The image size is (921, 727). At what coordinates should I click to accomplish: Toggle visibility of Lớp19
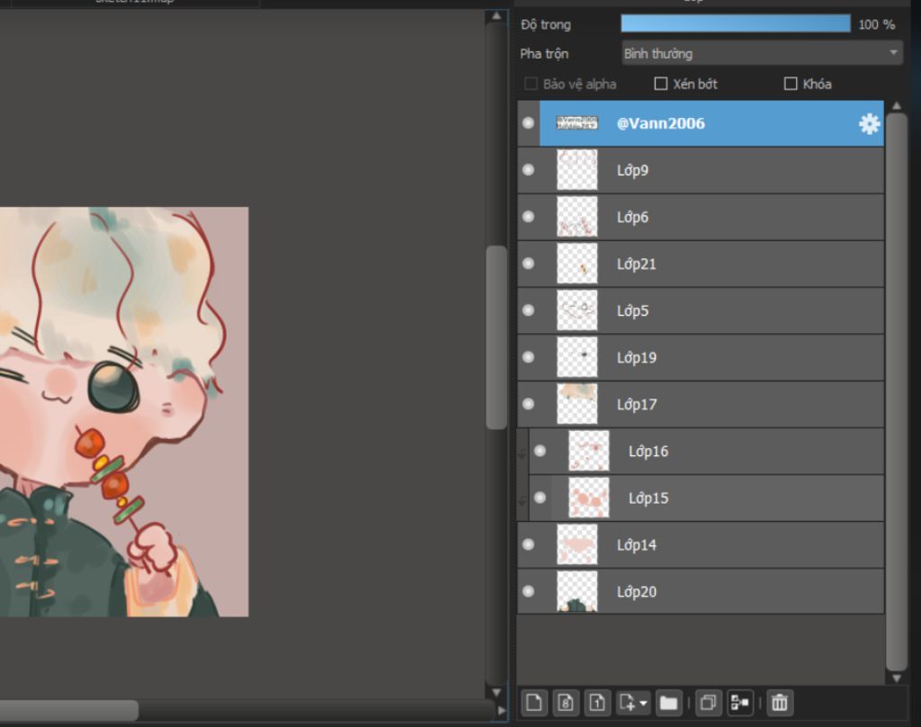pyautogui.click(x=528, y=357)
